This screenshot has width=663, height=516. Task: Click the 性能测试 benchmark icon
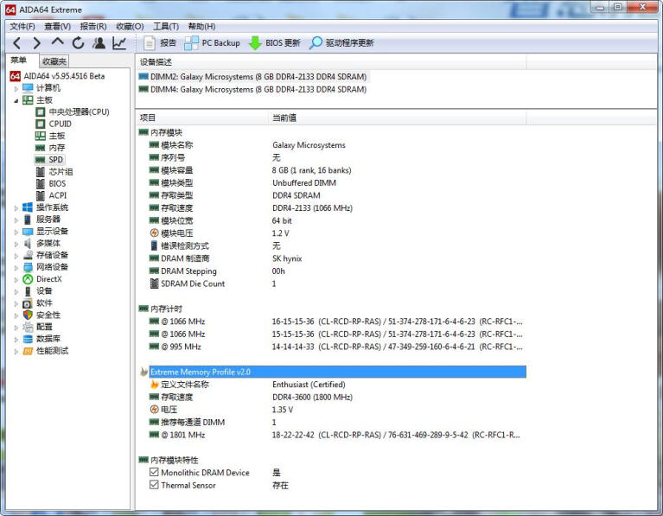pos(28,351)
